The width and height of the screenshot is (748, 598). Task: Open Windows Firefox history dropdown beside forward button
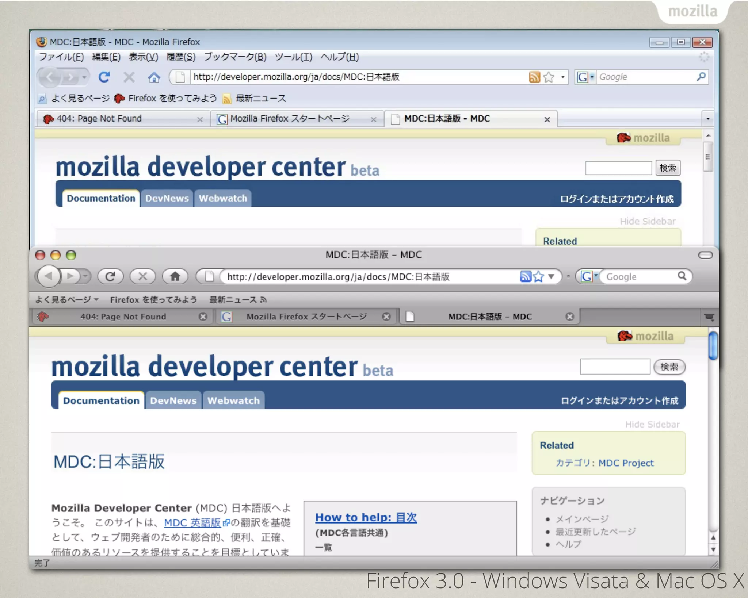(84, 77)
